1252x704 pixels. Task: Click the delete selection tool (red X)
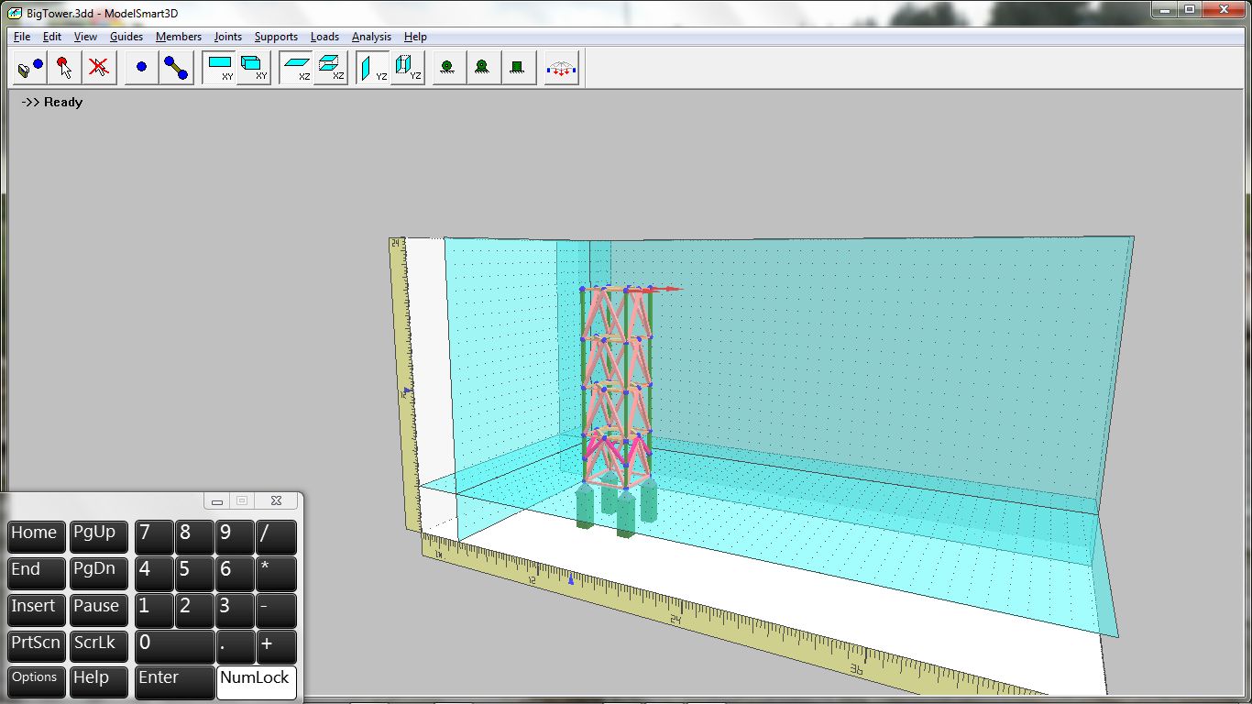point(99,68)
